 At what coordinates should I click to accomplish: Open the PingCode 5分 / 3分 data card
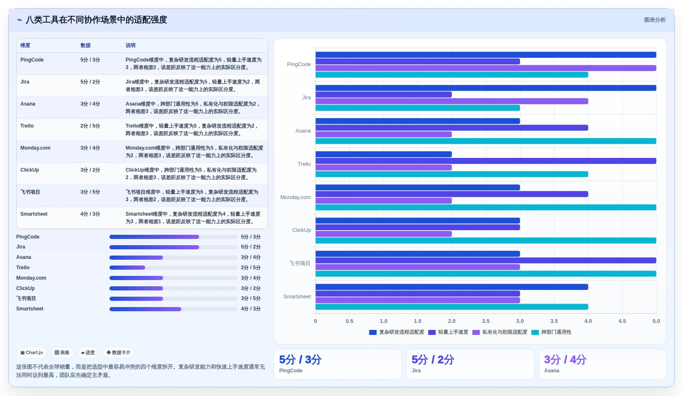point(338,364)
